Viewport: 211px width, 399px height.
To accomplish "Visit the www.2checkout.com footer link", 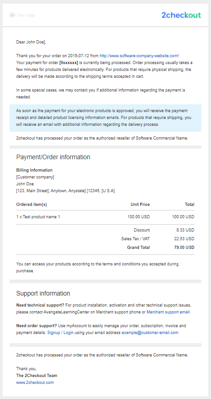I will click(x=35, y=382).
